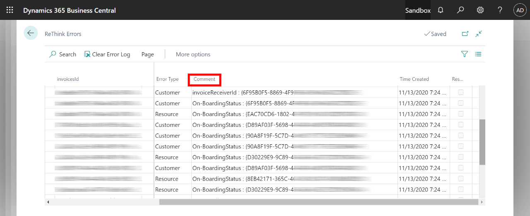Open More options menu
The width and height of the screenshot is (530, 216).
(x=193, y=54)
